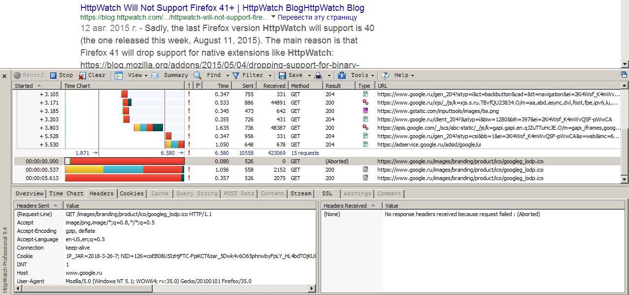629x295 pixels.
Task: Click the Time Chart column header
Action: [124, 86]
